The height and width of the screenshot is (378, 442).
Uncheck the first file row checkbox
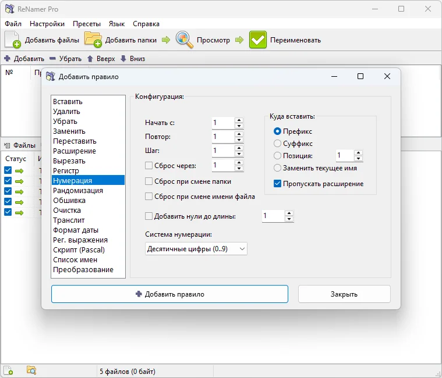pos(8,170)
